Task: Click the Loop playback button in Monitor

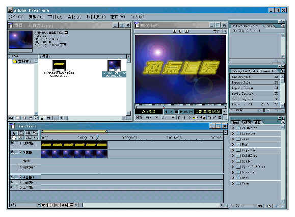Action: coord(186,112)
